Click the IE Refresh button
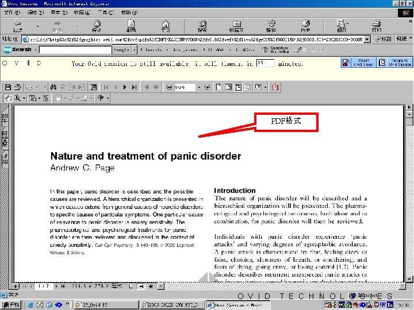 pos(131,26)
